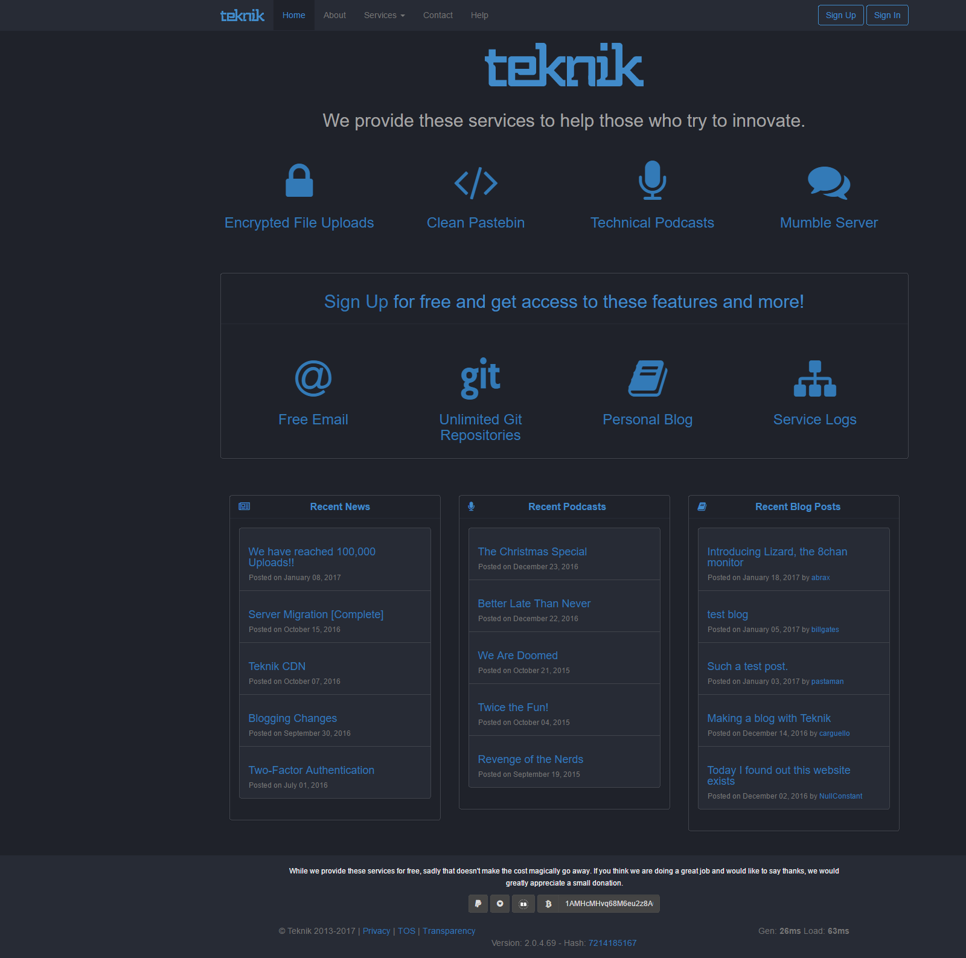Screen dimensions: 966x958
Task: Click the Sign In button
Action: [888, 15]
